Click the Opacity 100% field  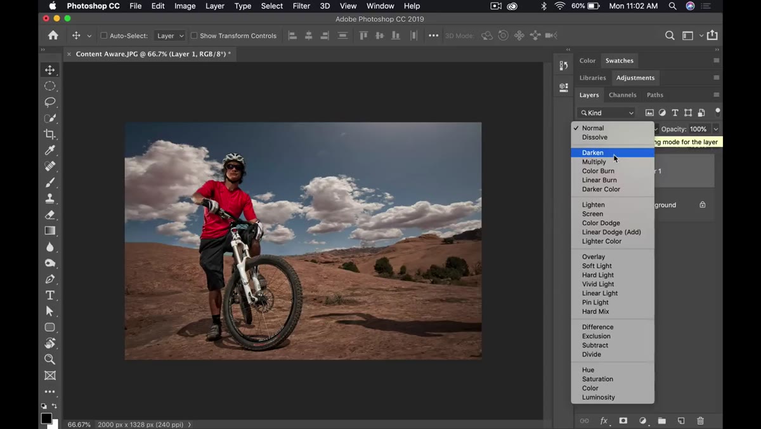(699, 129)
